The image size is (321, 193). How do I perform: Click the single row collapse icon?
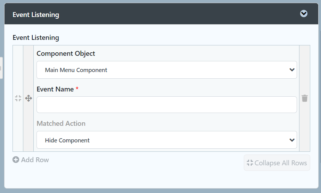pyautogui.click(x=18, y=98)
